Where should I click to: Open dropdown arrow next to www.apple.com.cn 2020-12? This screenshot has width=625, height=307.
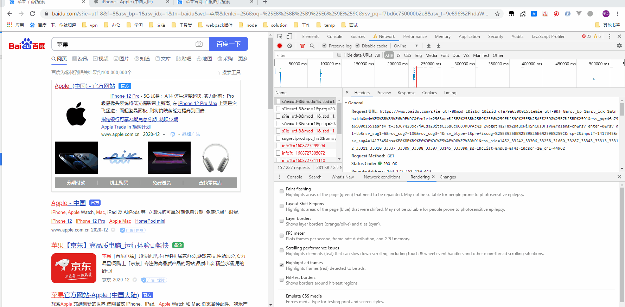click(x=164, y=135)
